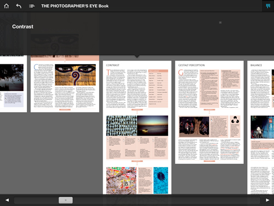The height and width of the screenshot is (206, 274).
Task: Open the table of contents icon
Action: tap(32, 6)
